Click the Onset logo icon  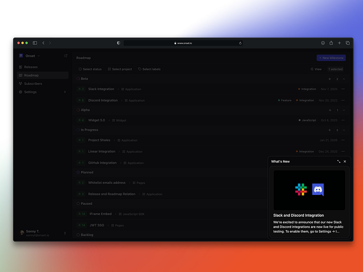[21, 56]
